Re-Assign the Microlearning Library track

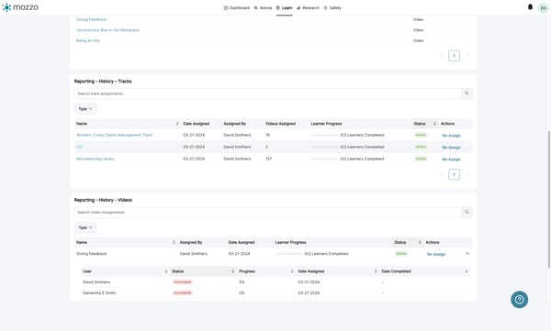451,160
